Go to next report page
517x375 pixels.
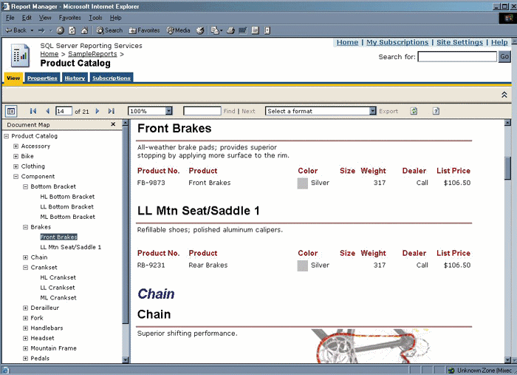[97, 111]
